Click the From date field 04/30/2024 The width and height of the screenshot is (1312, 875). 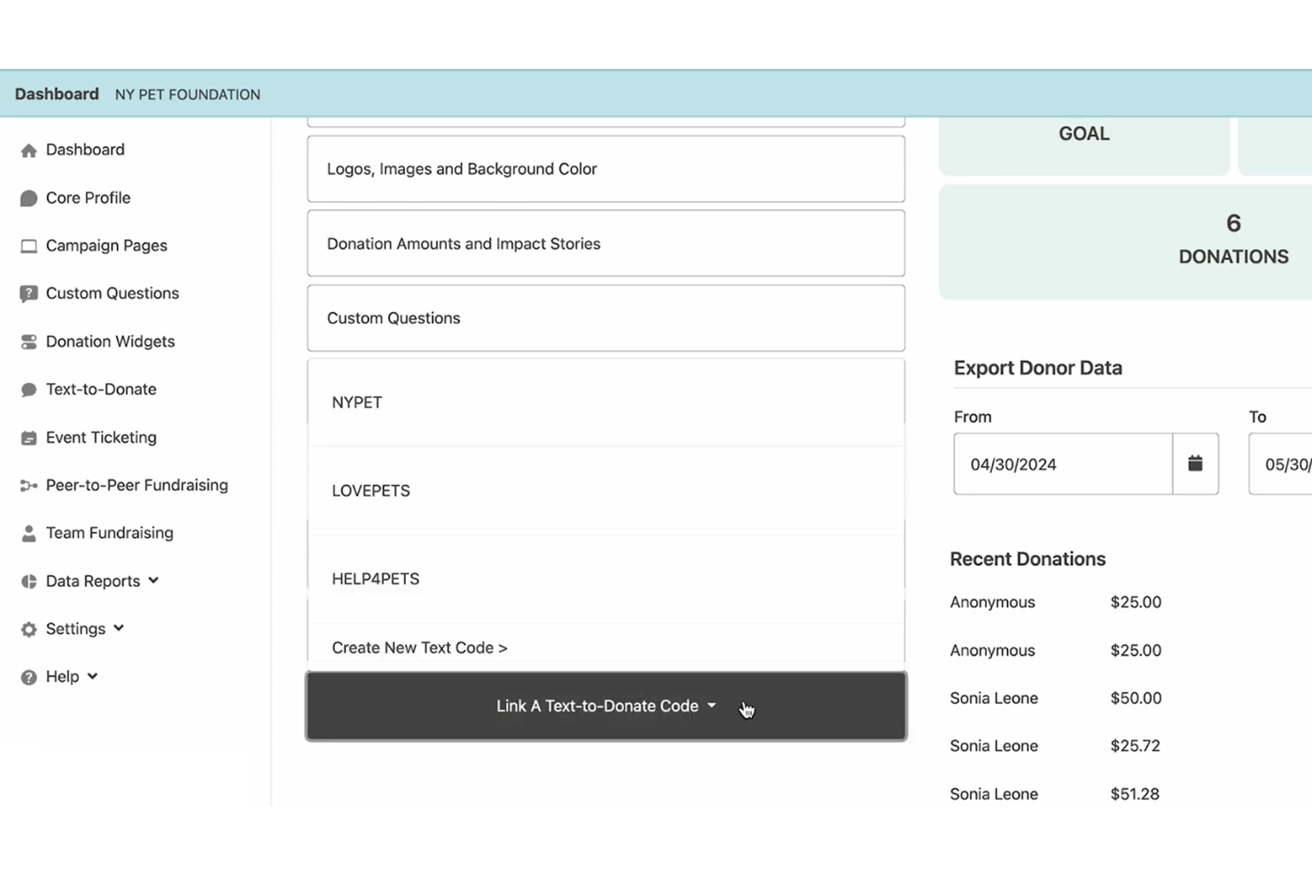[1063, 464]
